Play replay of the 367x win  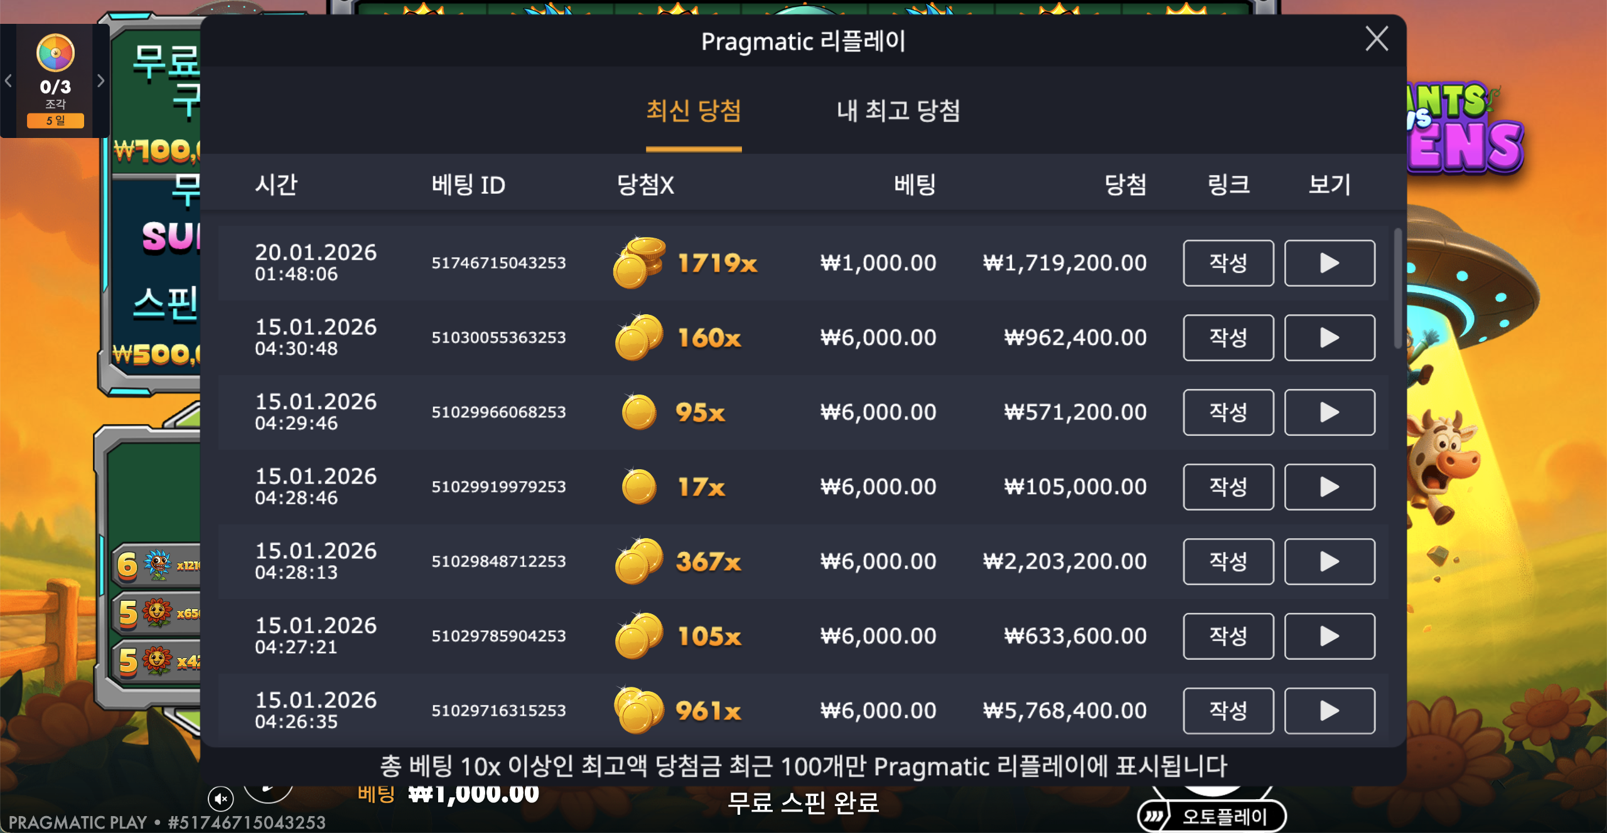[1330, 561]
